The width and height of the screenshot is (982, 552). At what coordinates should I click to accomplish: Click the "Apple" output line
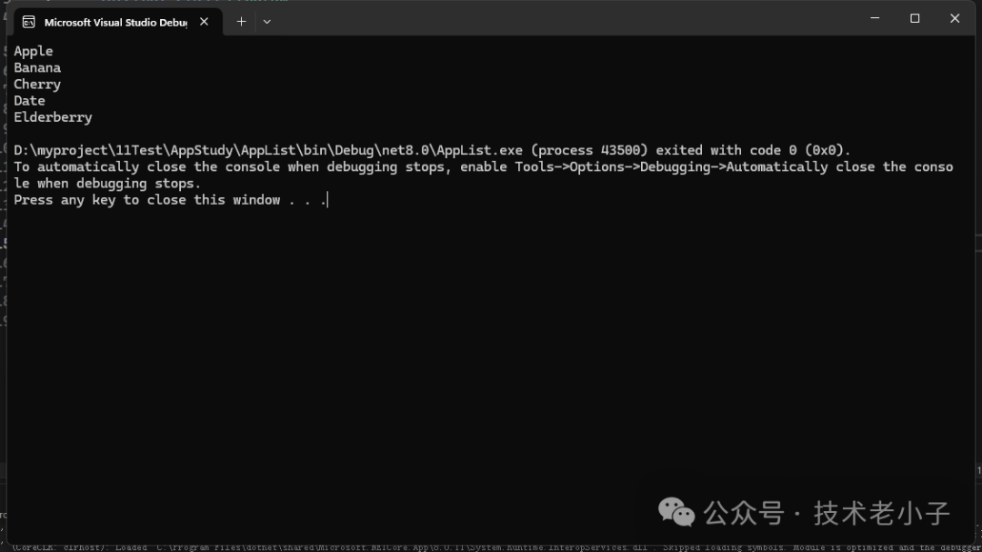point(34,51)
